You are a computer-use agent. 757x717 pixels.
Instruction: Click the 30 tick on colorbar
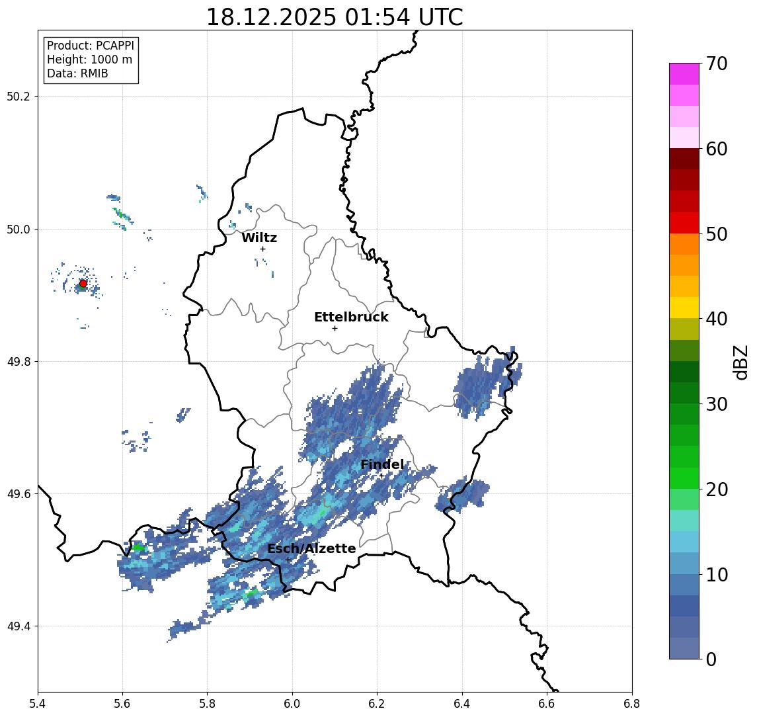[717, 404]
